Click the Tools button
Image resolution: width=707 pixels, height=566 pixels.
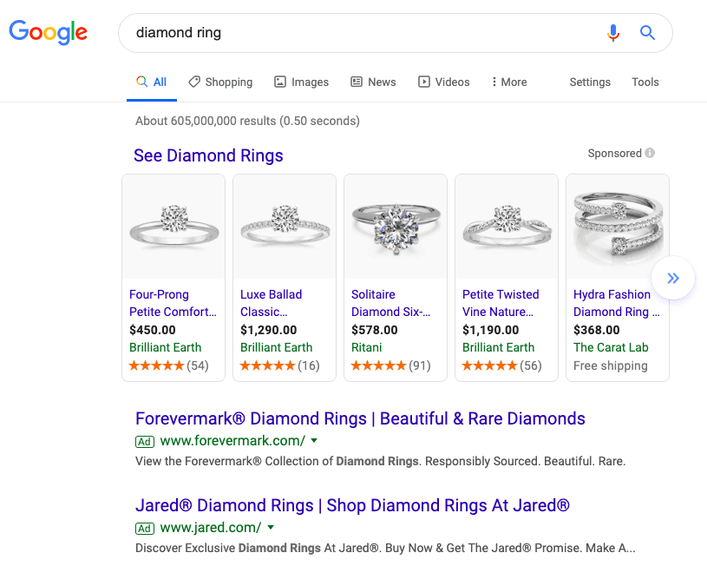pos(645,82)
